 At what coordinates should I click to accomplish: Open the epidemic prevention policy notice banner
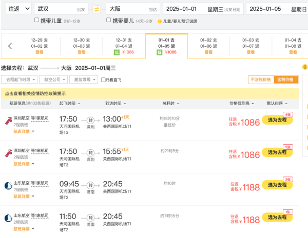[150, 93]
